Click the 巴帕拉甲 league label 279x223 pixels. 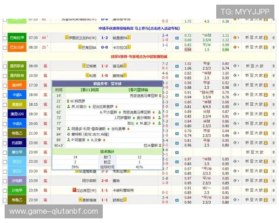[x=17, y=38]
